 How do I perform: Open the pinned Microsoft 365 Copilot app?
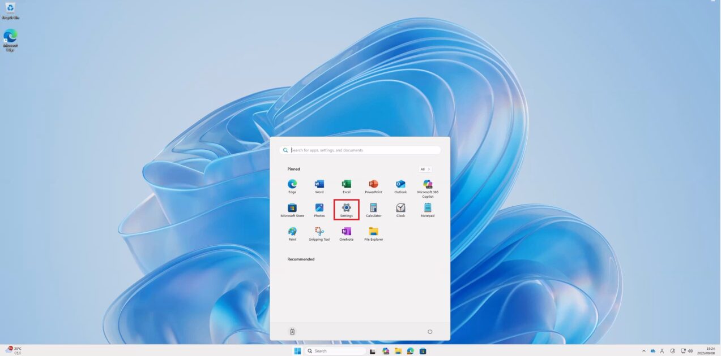pyautogui.click(x=428, y=188)
